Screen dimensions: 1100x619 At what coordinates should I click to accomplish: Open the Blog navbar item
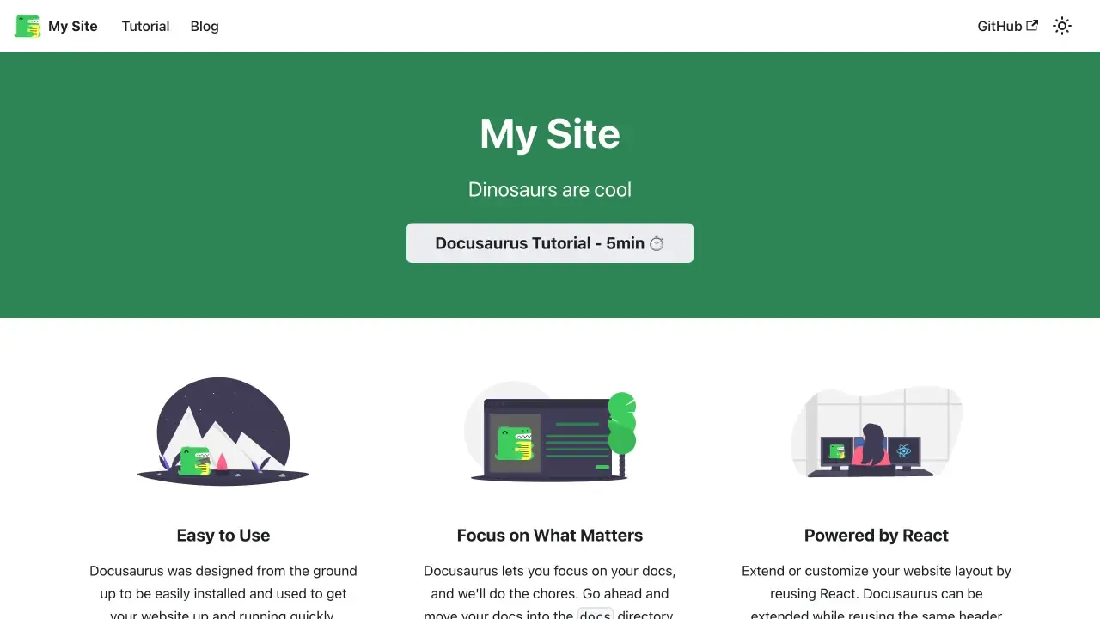[x=205, y=26]
